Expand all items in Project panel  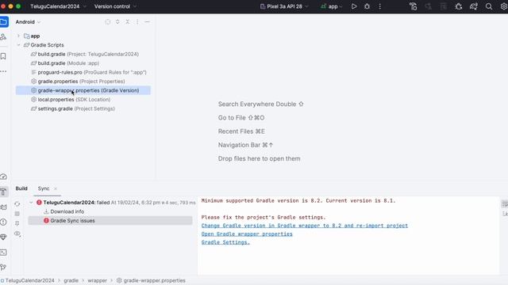pyautogui.click(x=117, y=21)
